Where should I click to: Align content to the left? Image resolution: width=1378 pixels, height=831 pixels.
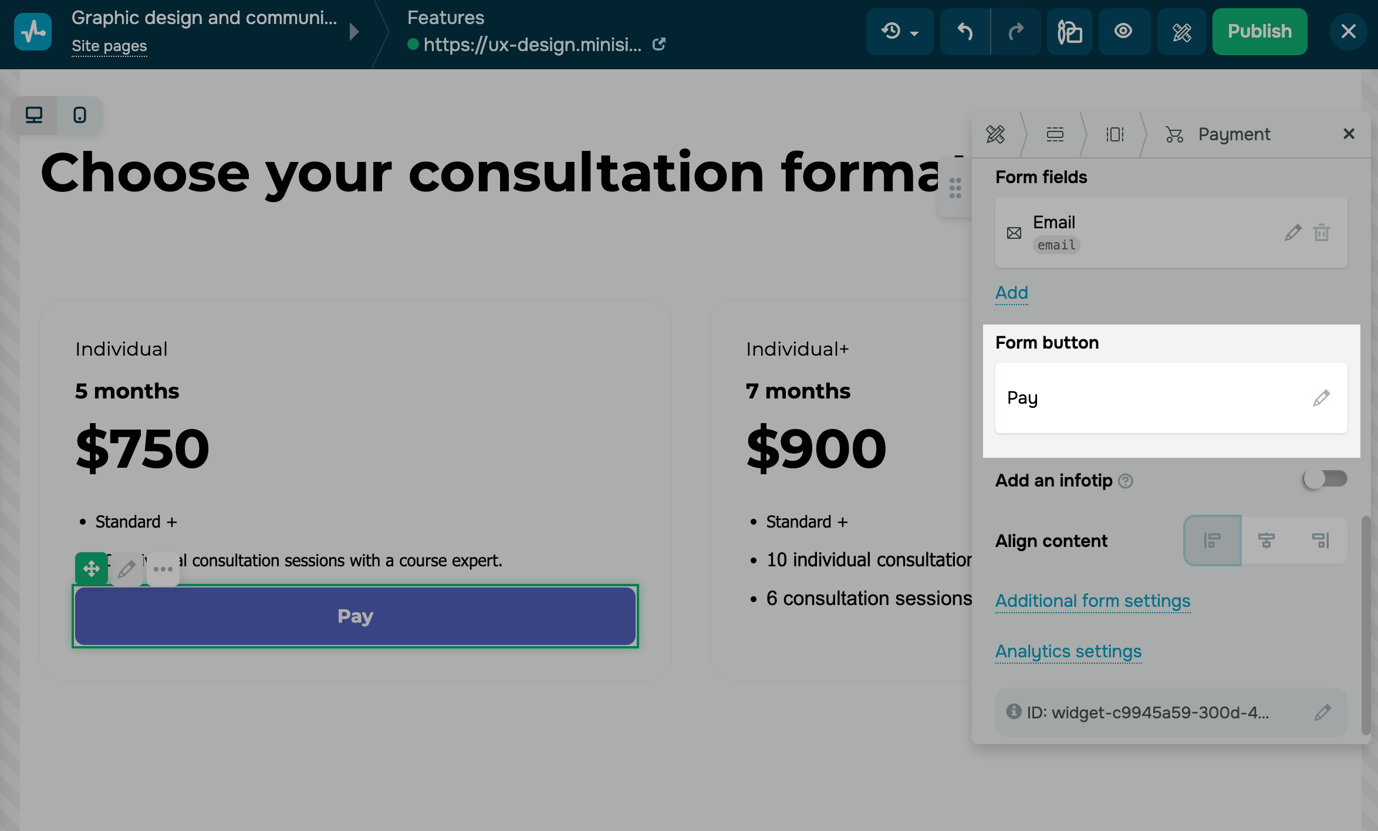pos(1212,541)
